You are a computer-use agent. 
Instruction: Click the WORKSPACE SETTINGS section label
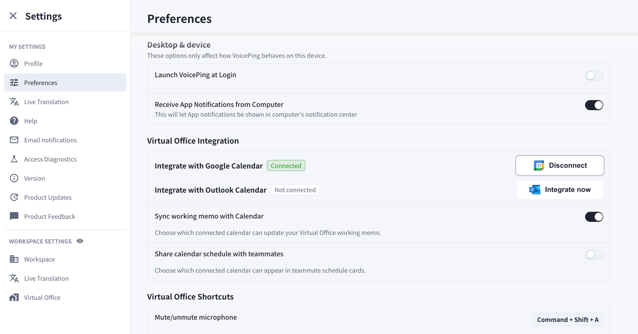[x=40, y=241]
